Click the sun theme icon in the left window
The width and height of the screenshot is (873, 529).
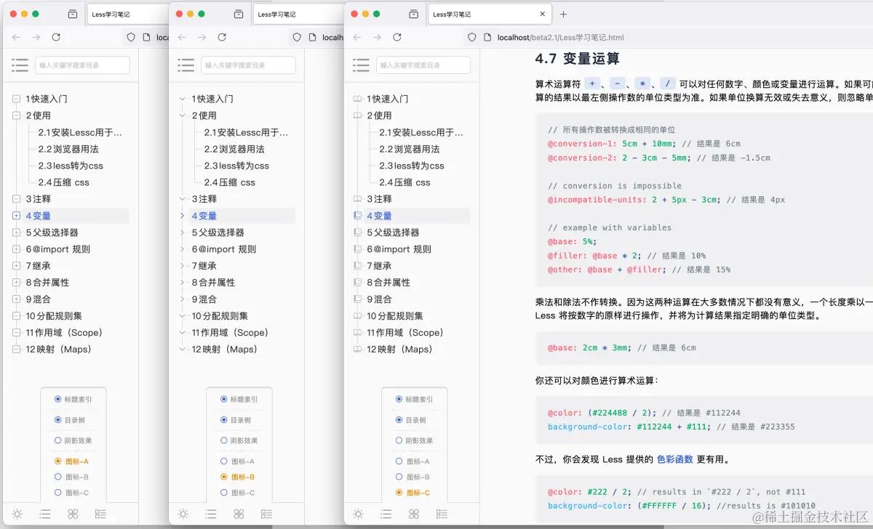[x=17, y=514]
